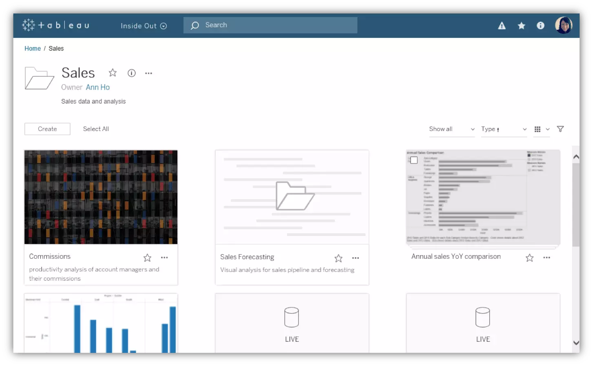The width and height of the screenshot is (592, 365).
Task: Click Select All
Action: tap(96, 129)
